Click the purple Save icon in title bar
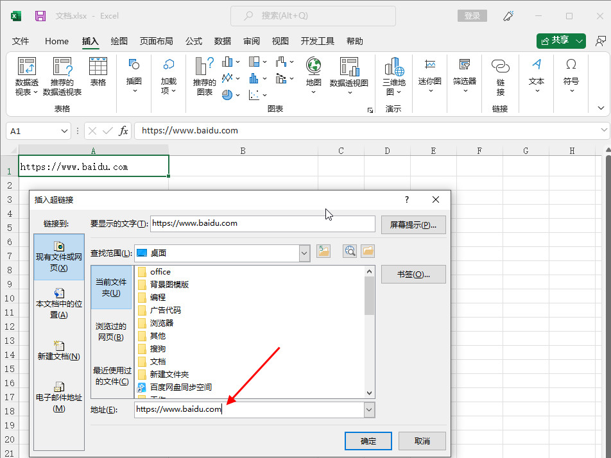This screenshot has width=611, height=458. point(40,16)
